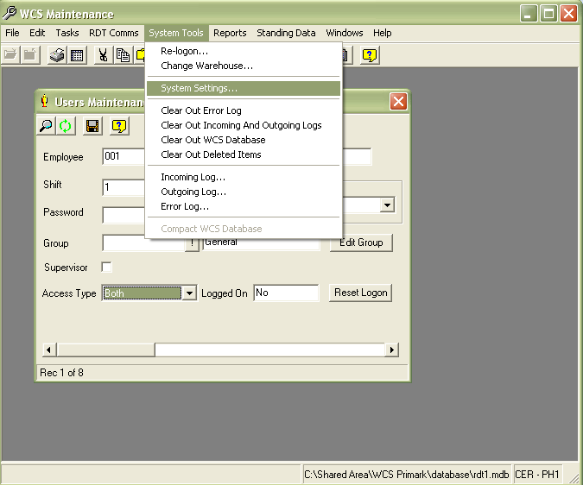Toggle the Supervisor checkbox
This screenshot has width=583, height=485.
click(x=106, y=267)
